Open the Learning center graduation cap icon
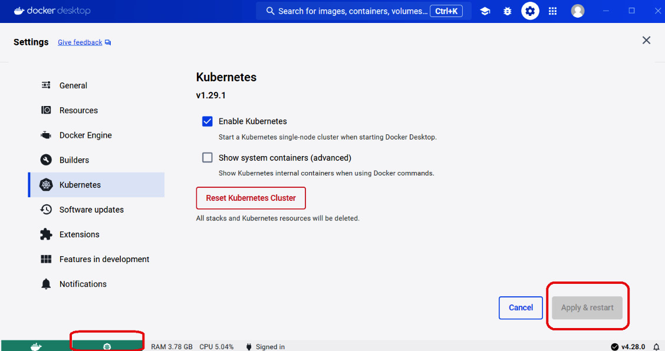 [x=485, y=11]
